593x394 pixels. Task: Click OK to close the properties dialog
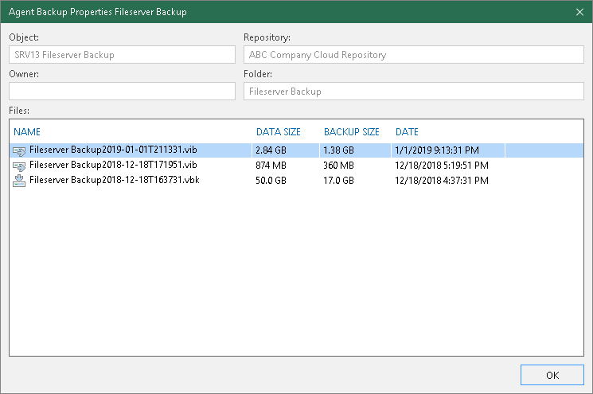pyautogui.click(x=552, y=375)
